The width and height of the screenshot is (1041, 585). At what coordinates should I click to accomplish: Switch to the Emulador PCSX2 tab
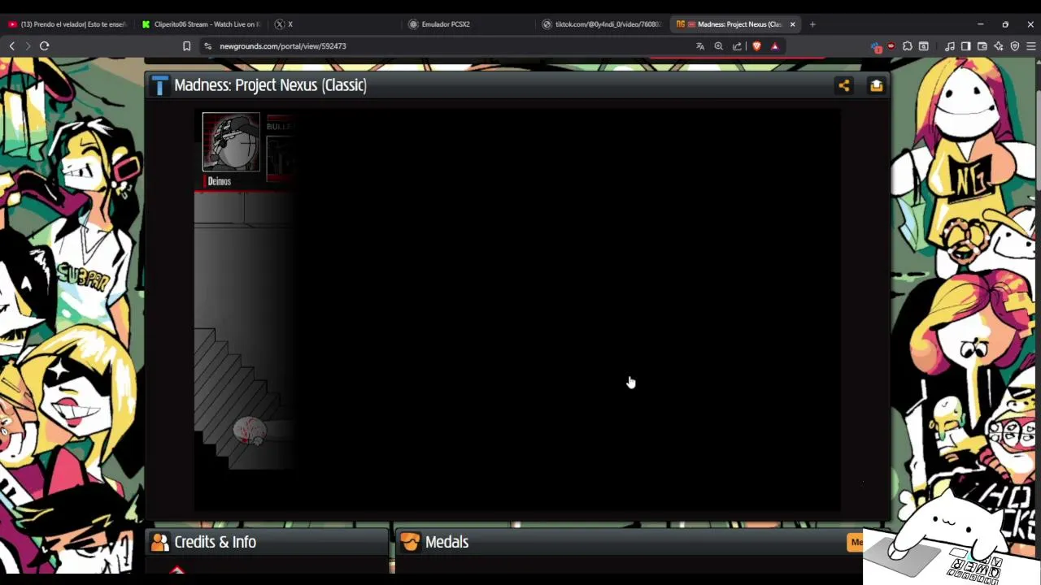468,24
